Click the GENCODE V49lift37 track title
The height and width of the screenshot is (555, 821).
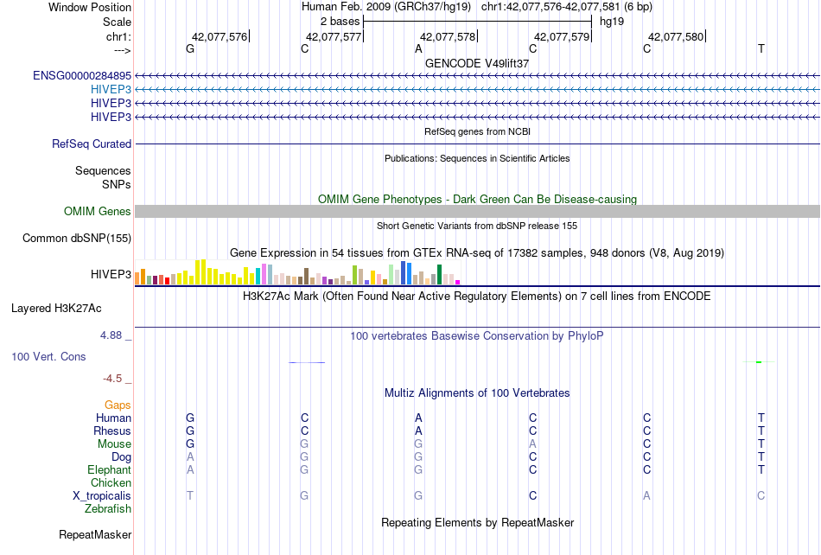click(x=477, y=63)
